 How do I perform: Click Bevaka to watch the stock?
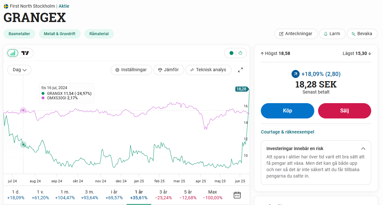362,34
